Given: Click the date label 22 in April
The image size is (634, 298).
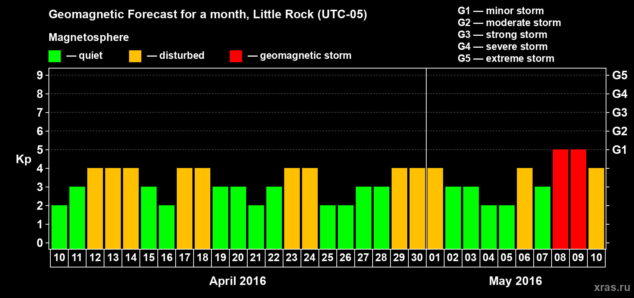Looking at the screenshot, I should coord(274,258).
